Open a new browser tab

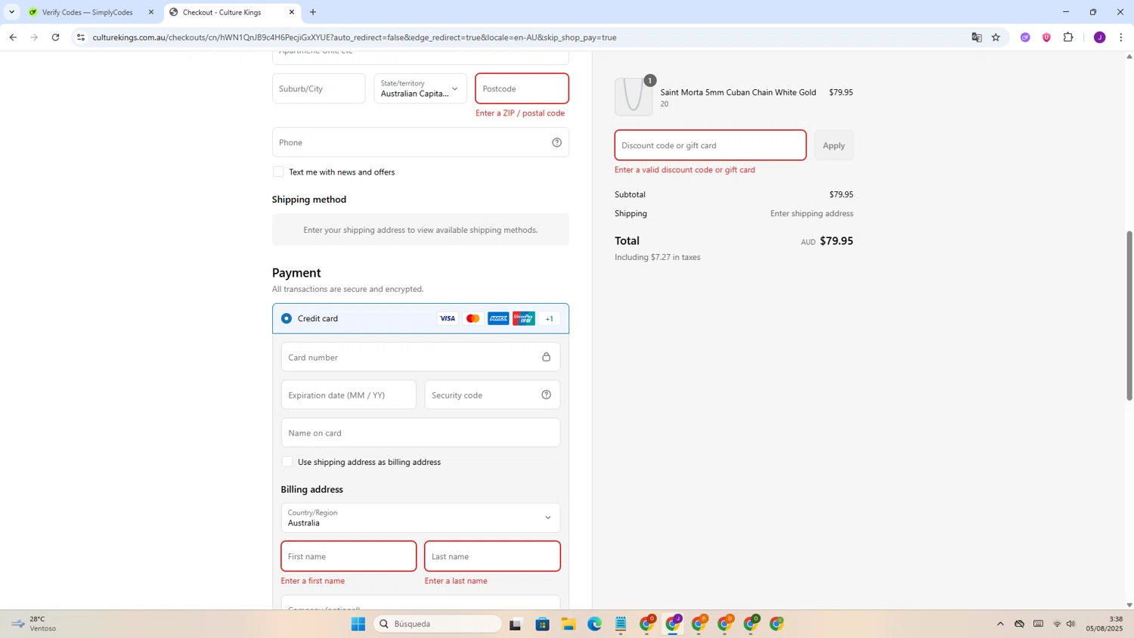click(313, 12)
